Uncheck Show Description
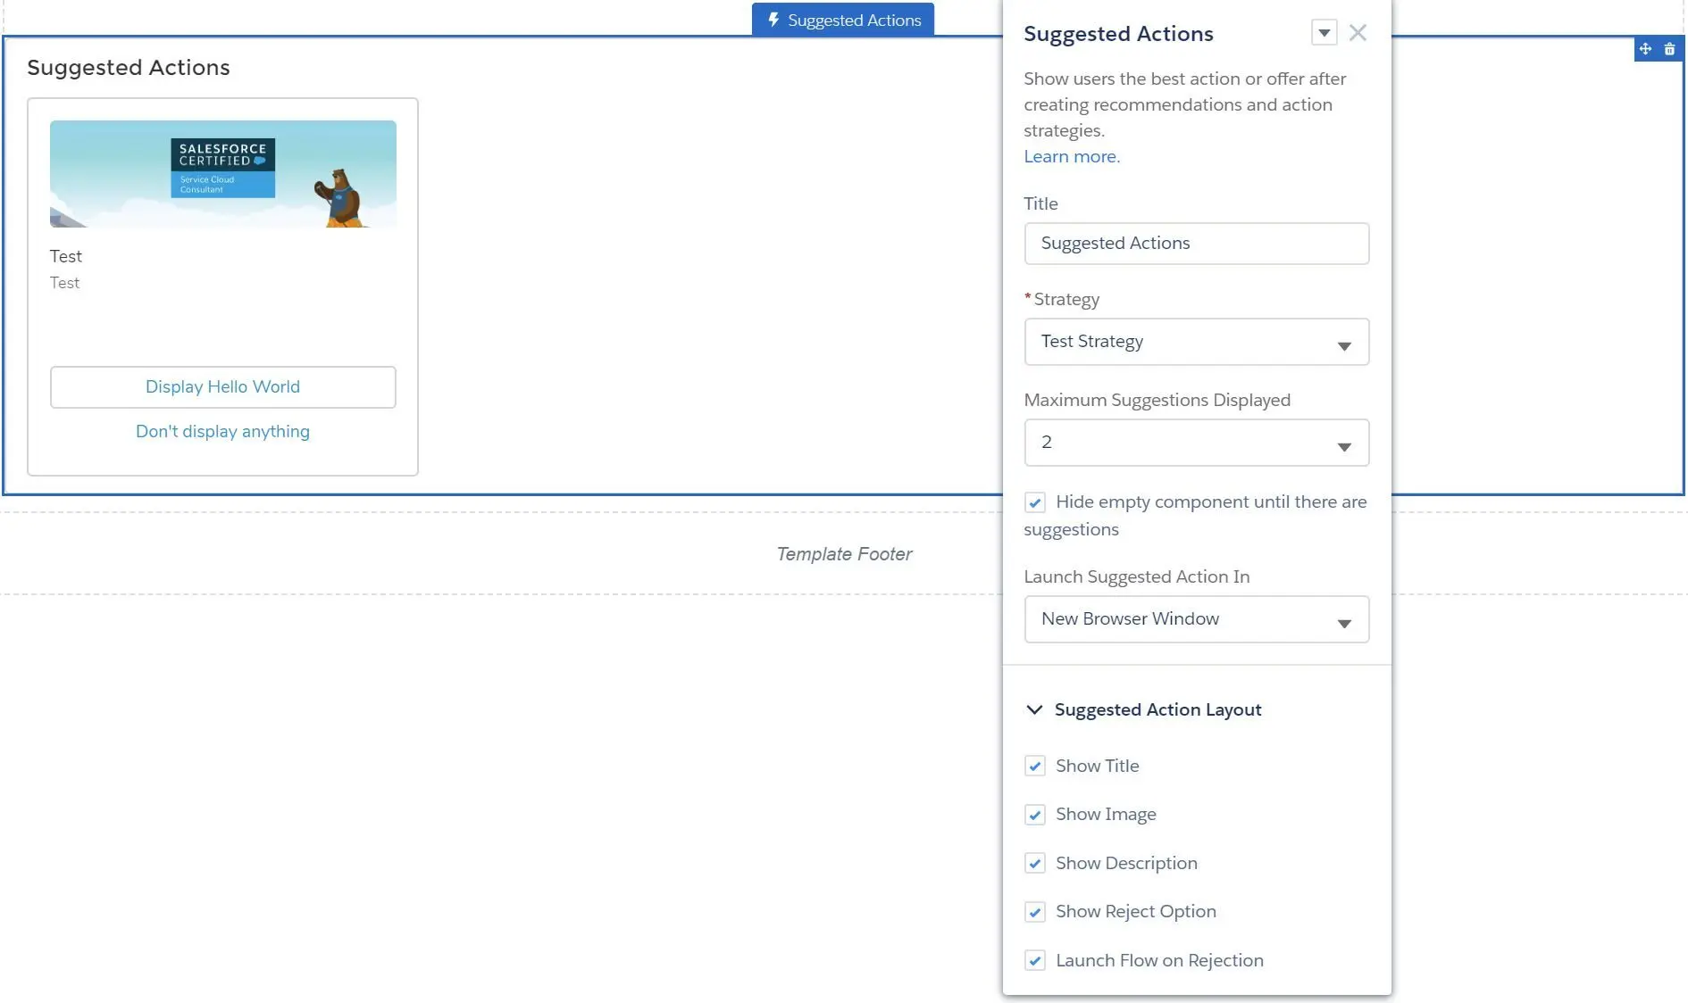 point(1034,863)
